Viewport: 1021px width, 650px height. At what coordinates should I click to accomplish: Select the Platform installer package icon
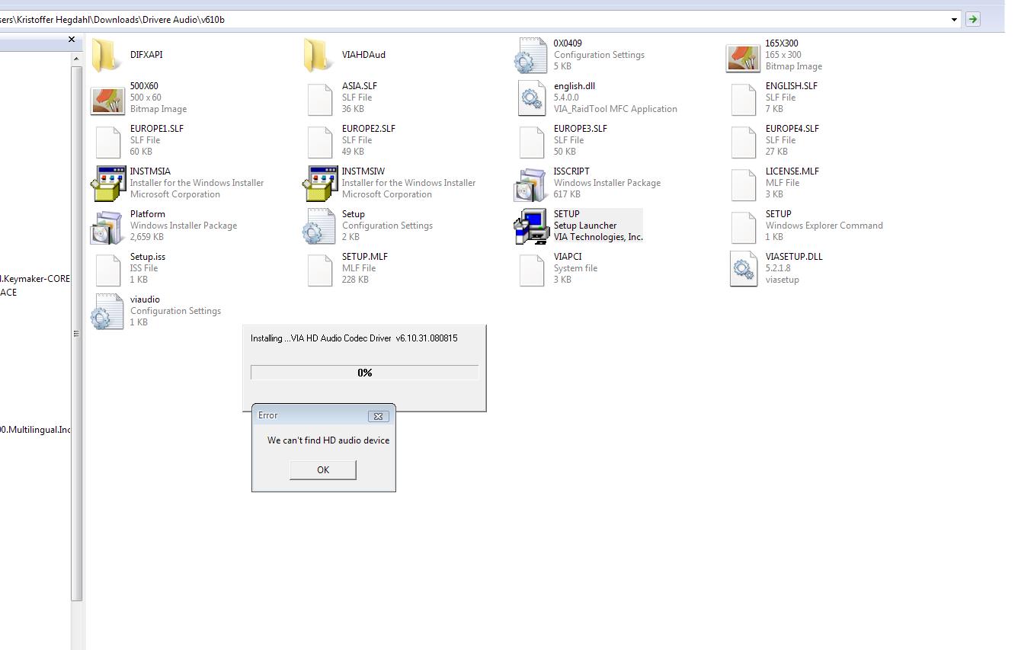click(x=107, y=226)
